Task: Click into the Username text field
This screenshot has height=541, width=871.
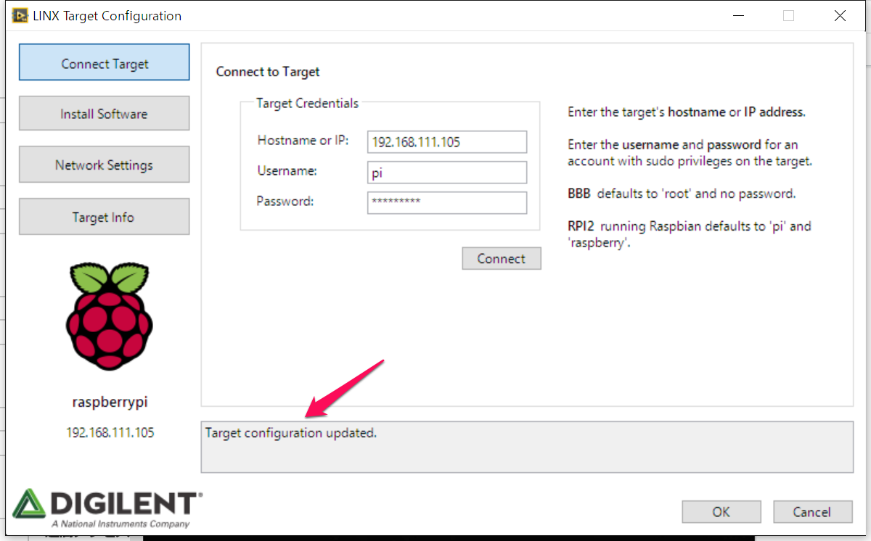Action: pos(446,173)
